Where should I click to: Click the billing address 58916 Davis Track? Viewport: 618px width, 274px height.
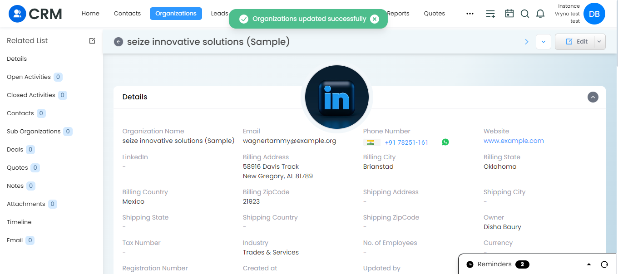[271, 166]
